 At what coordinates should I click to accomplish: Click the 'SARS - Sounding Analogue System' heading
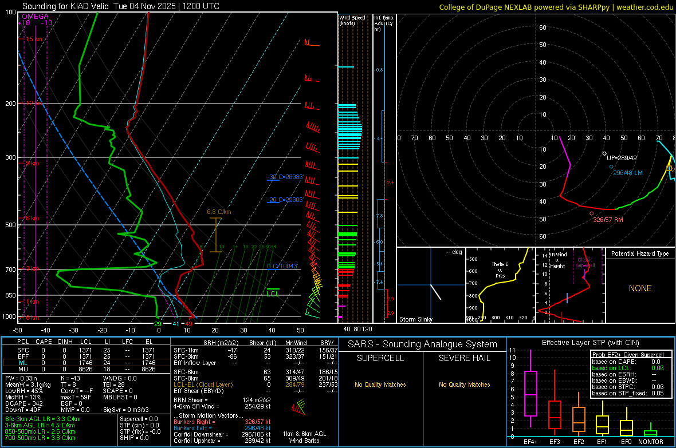pos(423,344)
